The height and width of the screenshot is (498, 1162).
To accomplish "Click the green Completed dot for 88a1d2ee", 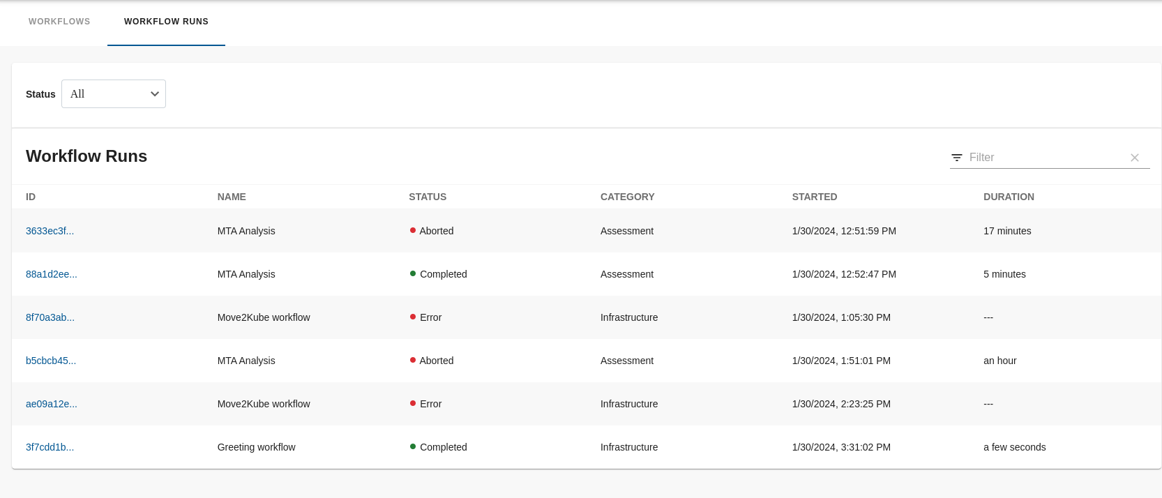I will click(x=413, y=273).
